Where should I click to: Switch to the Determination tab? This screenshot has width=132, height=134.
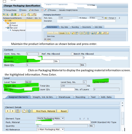[52, 27]
